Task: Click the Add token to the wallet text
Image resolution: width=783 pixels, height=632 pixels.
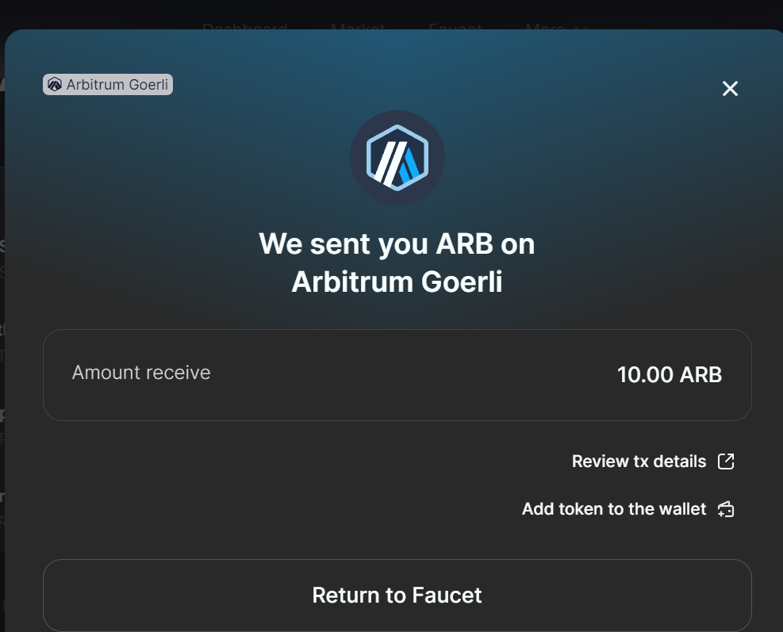Action: pyautogui.click(x=613, y=509)
